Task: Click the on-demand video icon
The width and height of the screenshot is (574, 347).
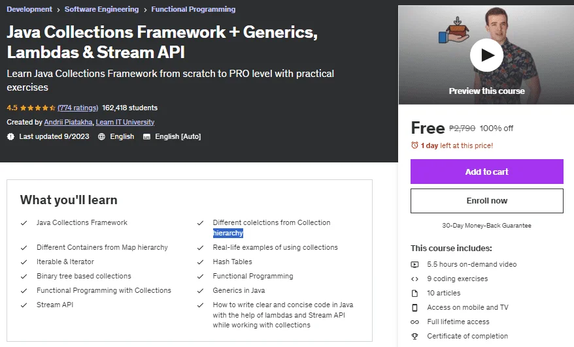Action: coord(414,264)
